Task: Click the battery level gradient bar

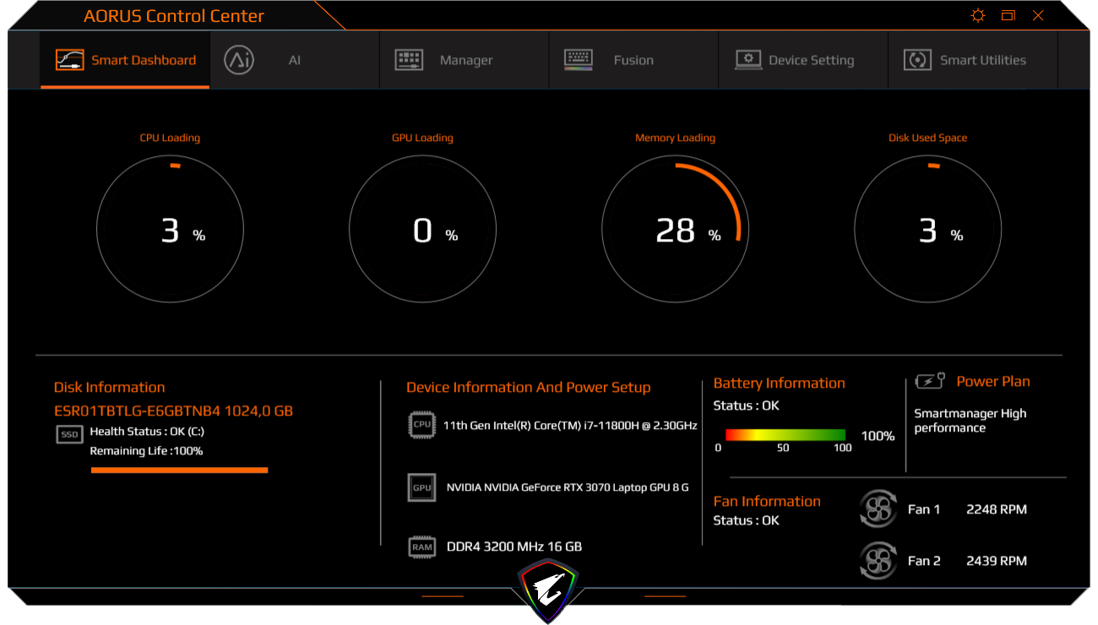Action: coord(785,435)
